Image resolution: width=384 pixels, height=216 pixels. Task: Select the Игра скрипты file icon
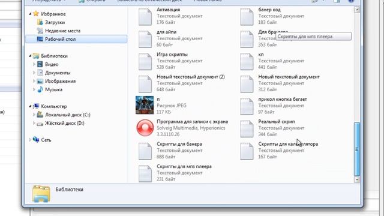[x=145, y=62]
